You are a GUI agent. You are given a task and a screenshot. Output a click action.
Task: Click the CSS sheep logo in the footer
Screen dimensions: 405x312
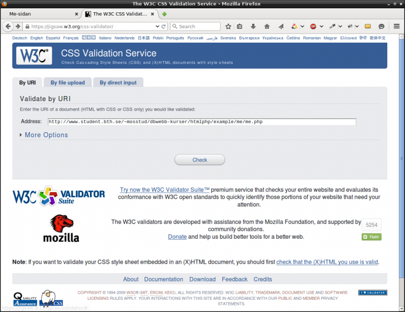point(51,298)
